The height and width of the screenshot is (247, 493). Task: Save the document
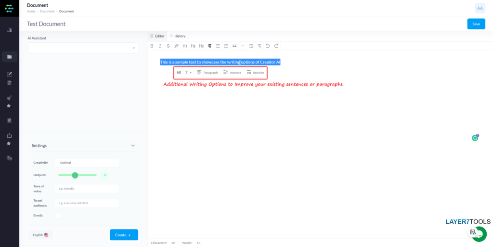click(x=476, y=24)
